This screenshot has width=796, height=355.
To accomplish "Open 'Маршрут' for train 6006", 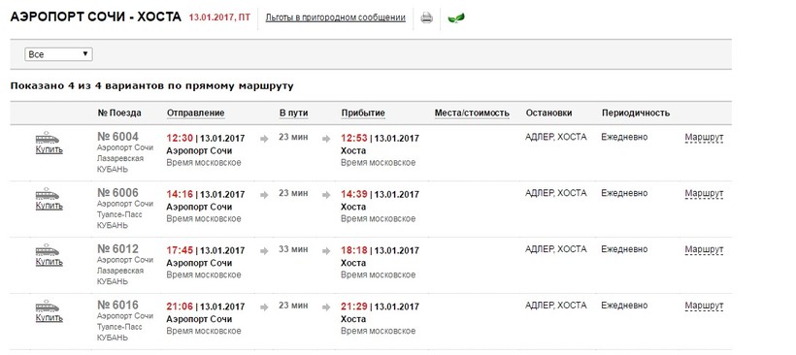I will click(x=704, y=194).
